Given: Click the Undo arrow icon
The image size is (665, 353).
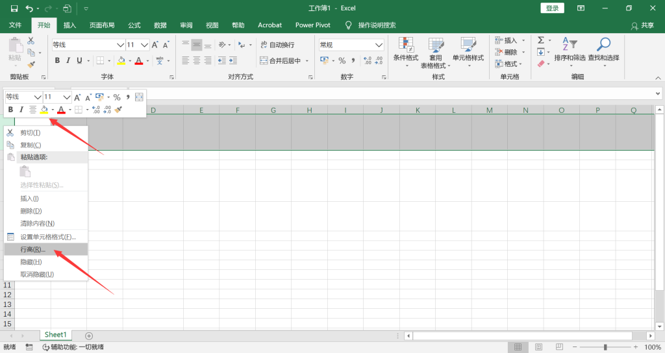Looking at the screenshot, I should click(x=29, y=8).
